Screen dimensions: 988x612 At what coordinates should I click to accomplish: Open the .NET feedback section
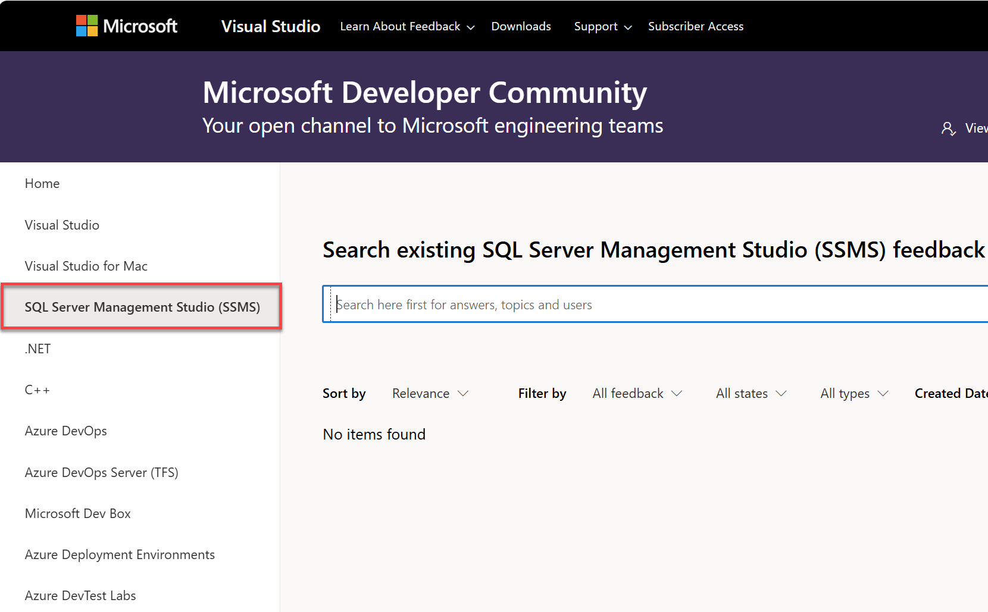38,349
